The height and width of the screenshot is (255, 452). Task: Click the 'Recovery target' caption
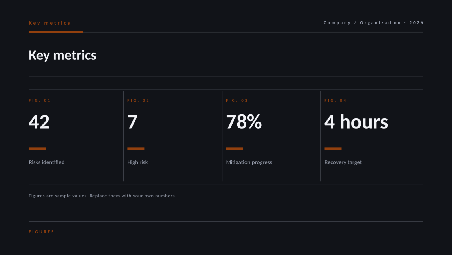coord(343,162)
